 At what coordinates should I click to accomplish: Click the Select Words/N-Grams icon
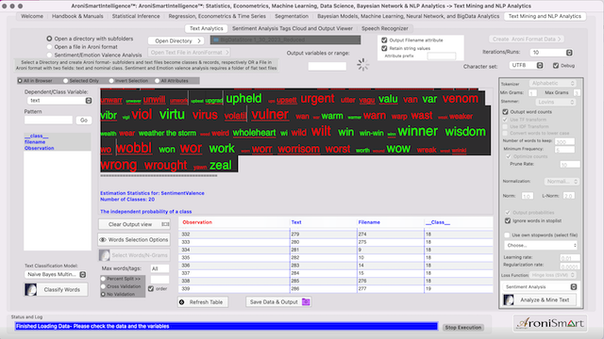(x=105, y=255)
